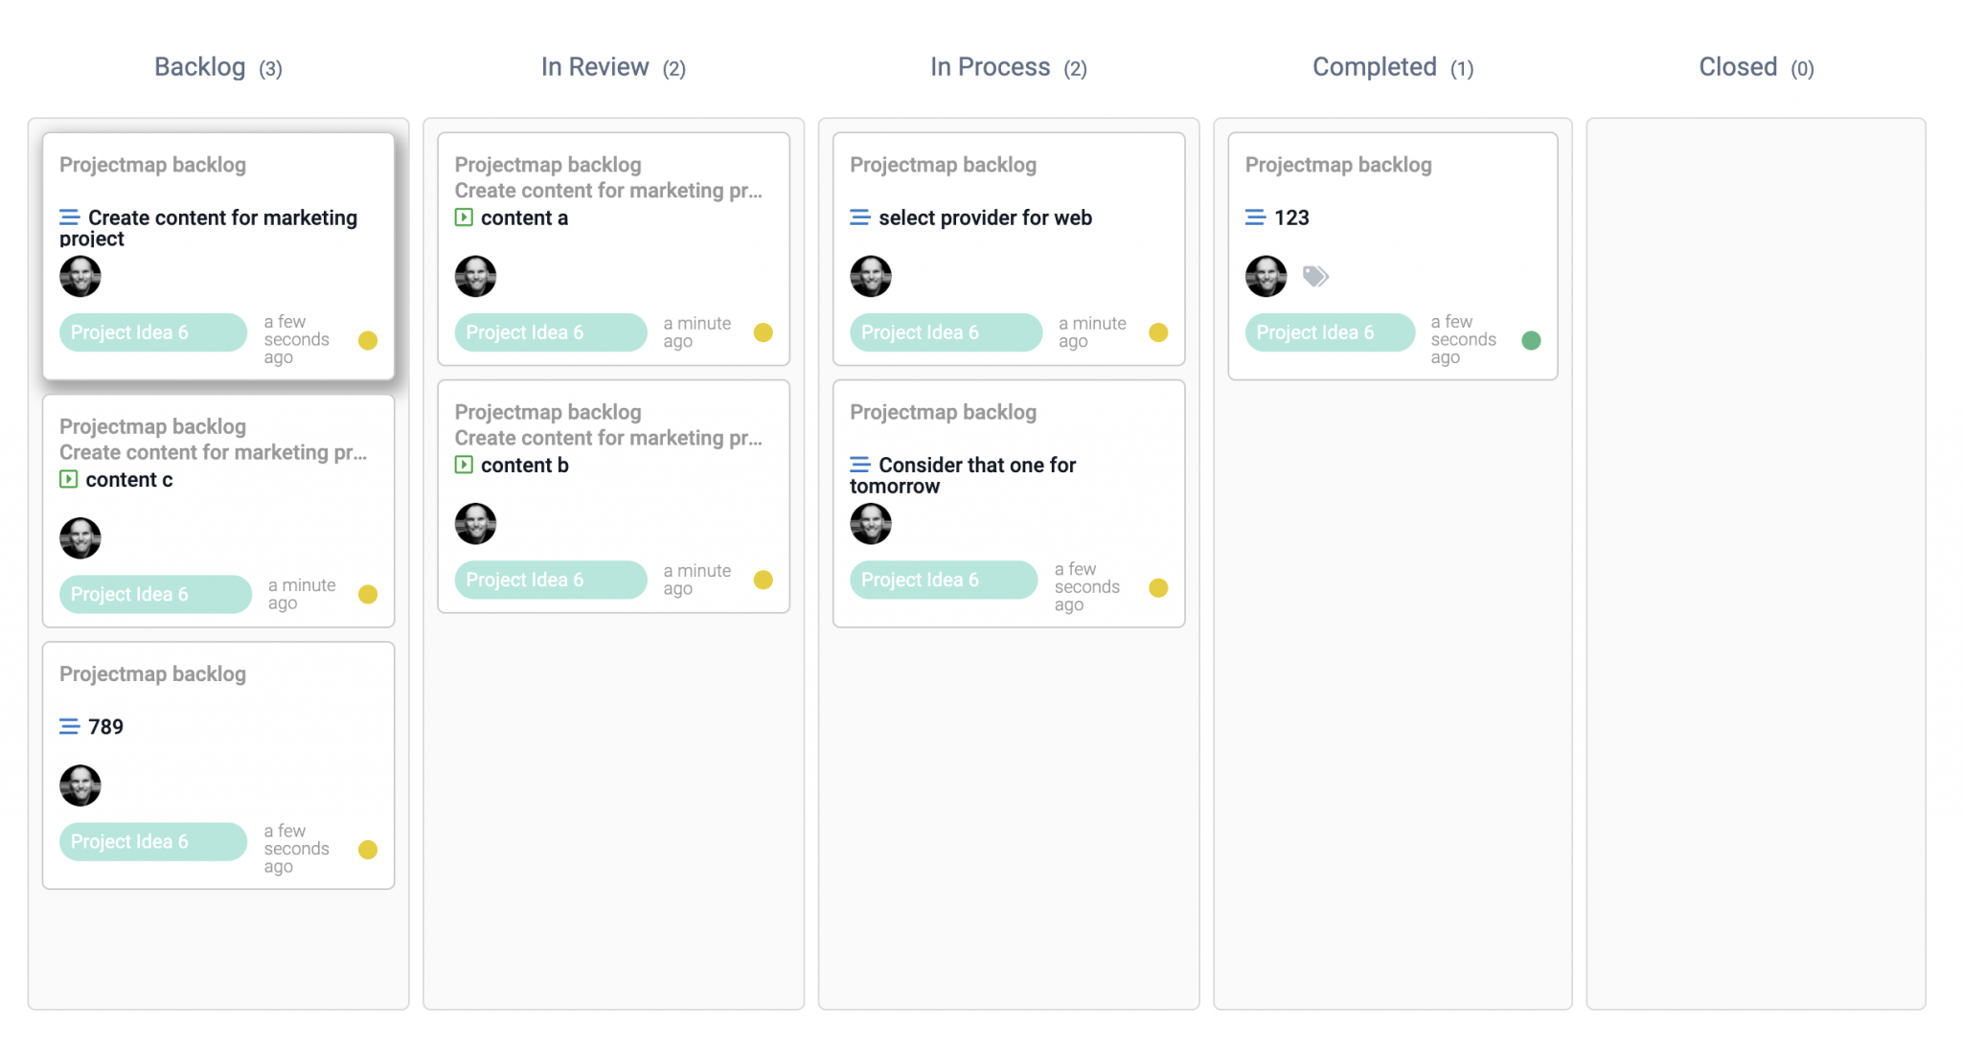Click the yellow status dot on the 789 card
This screenshot has width=1962, height=1049.
(x=368, y=850)
